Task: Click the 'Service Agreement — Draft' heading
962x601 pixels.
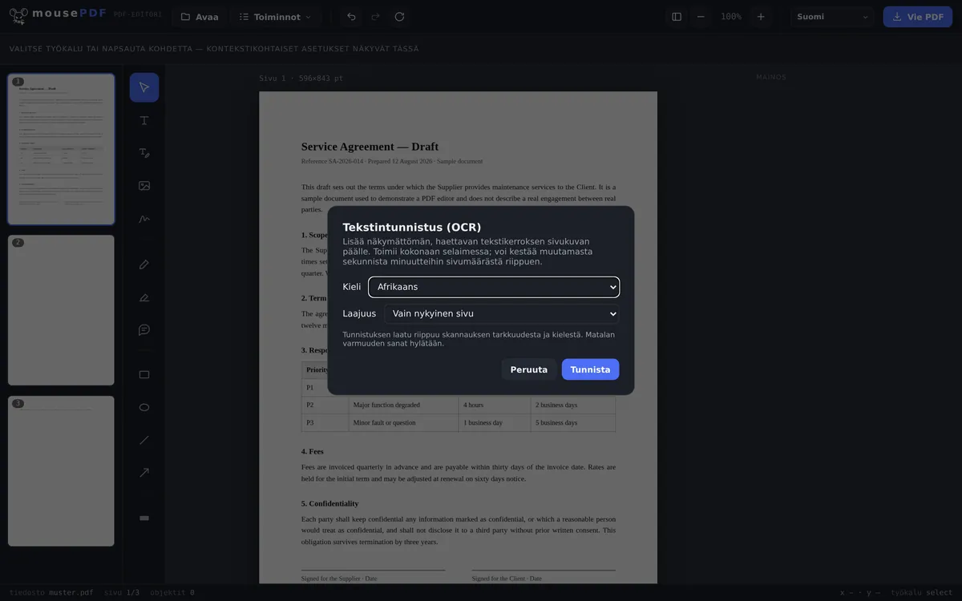Action: (x=370, y=147)
